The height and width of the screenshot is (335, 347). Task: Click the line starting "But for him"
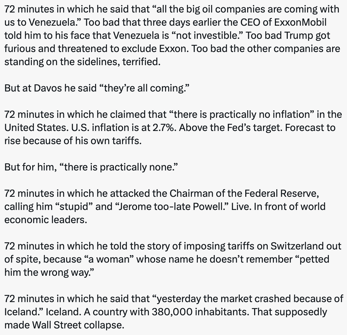click(x=91, y=167)
